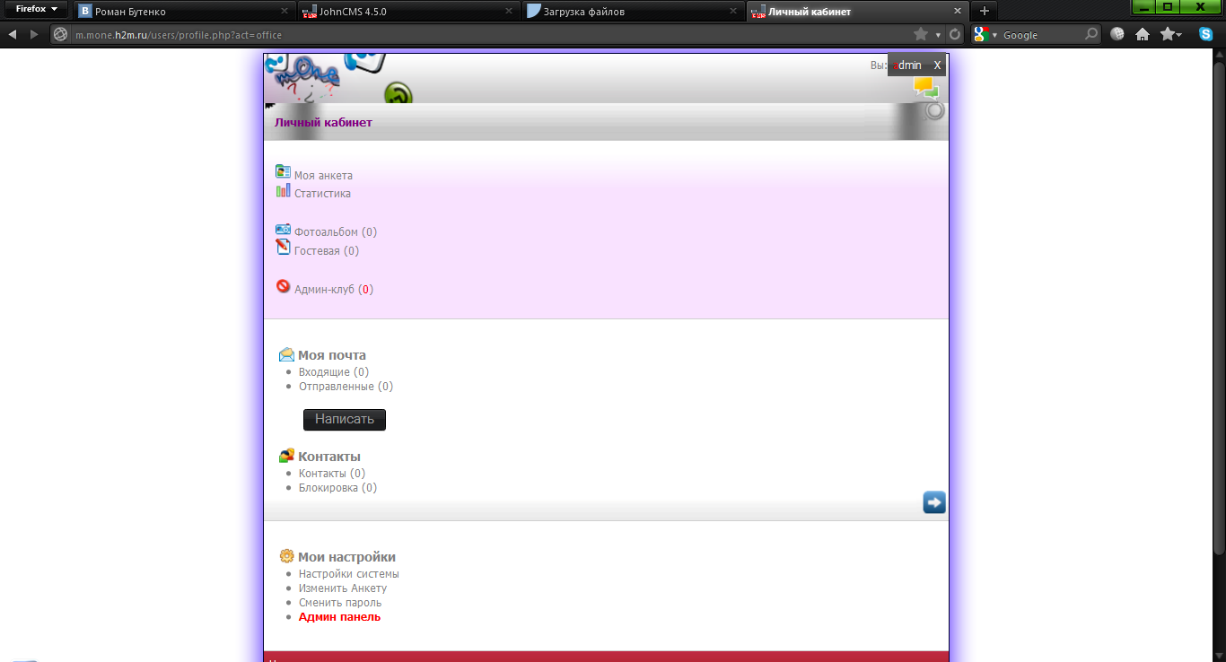Select the Личный кабинет tab
The image size is (1226, 662).
coord(857,12)
